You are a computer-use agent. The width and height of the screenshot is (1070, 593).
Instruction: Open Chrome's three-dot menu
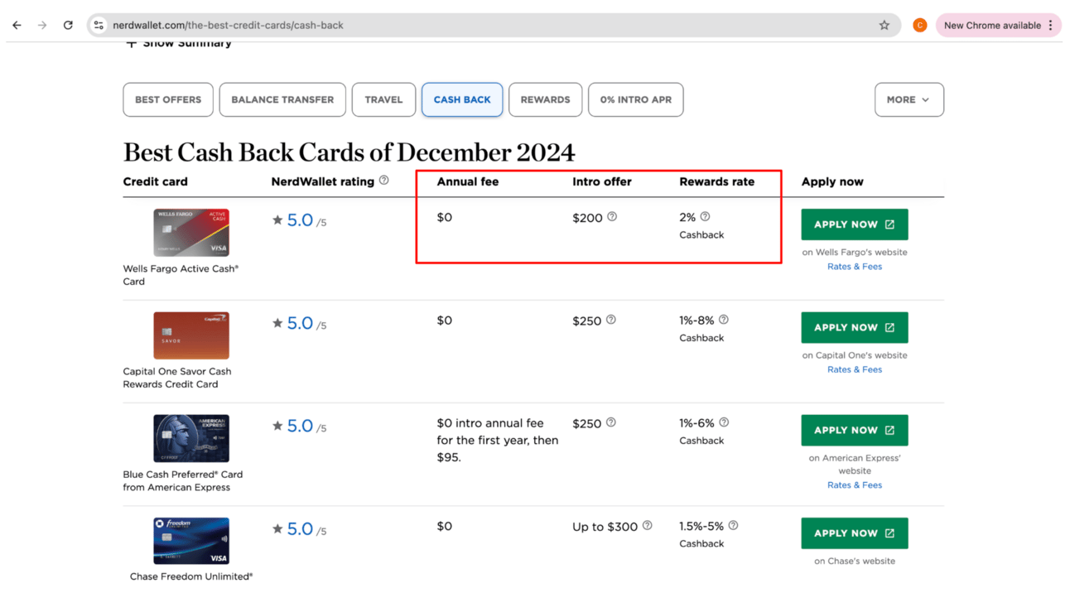point(1050,26)
